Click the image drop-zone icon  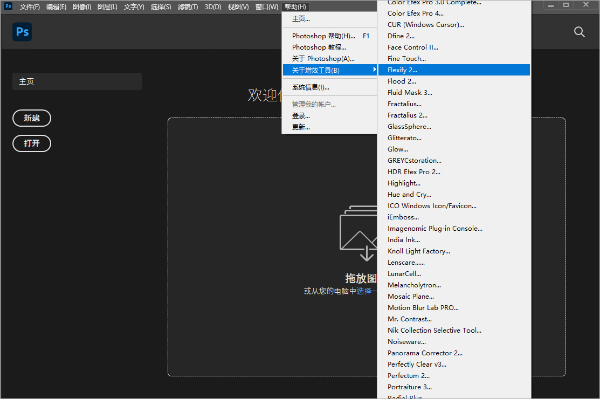[x=358, y=233]
